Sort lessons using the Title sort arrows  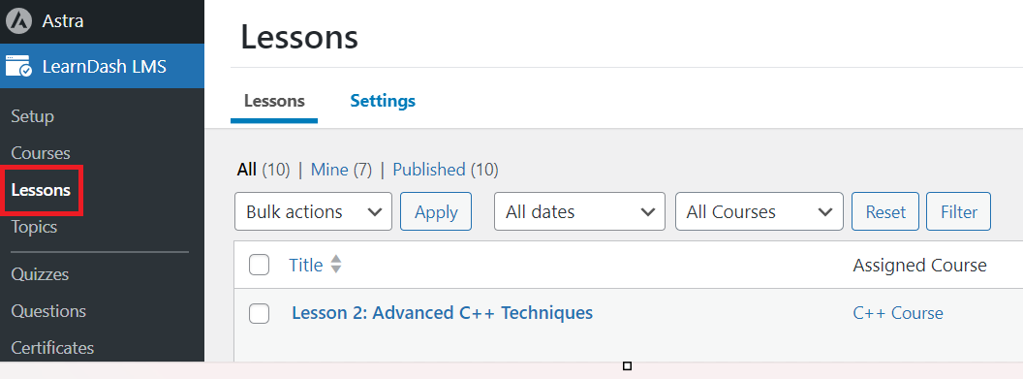[x=336, y=265]
